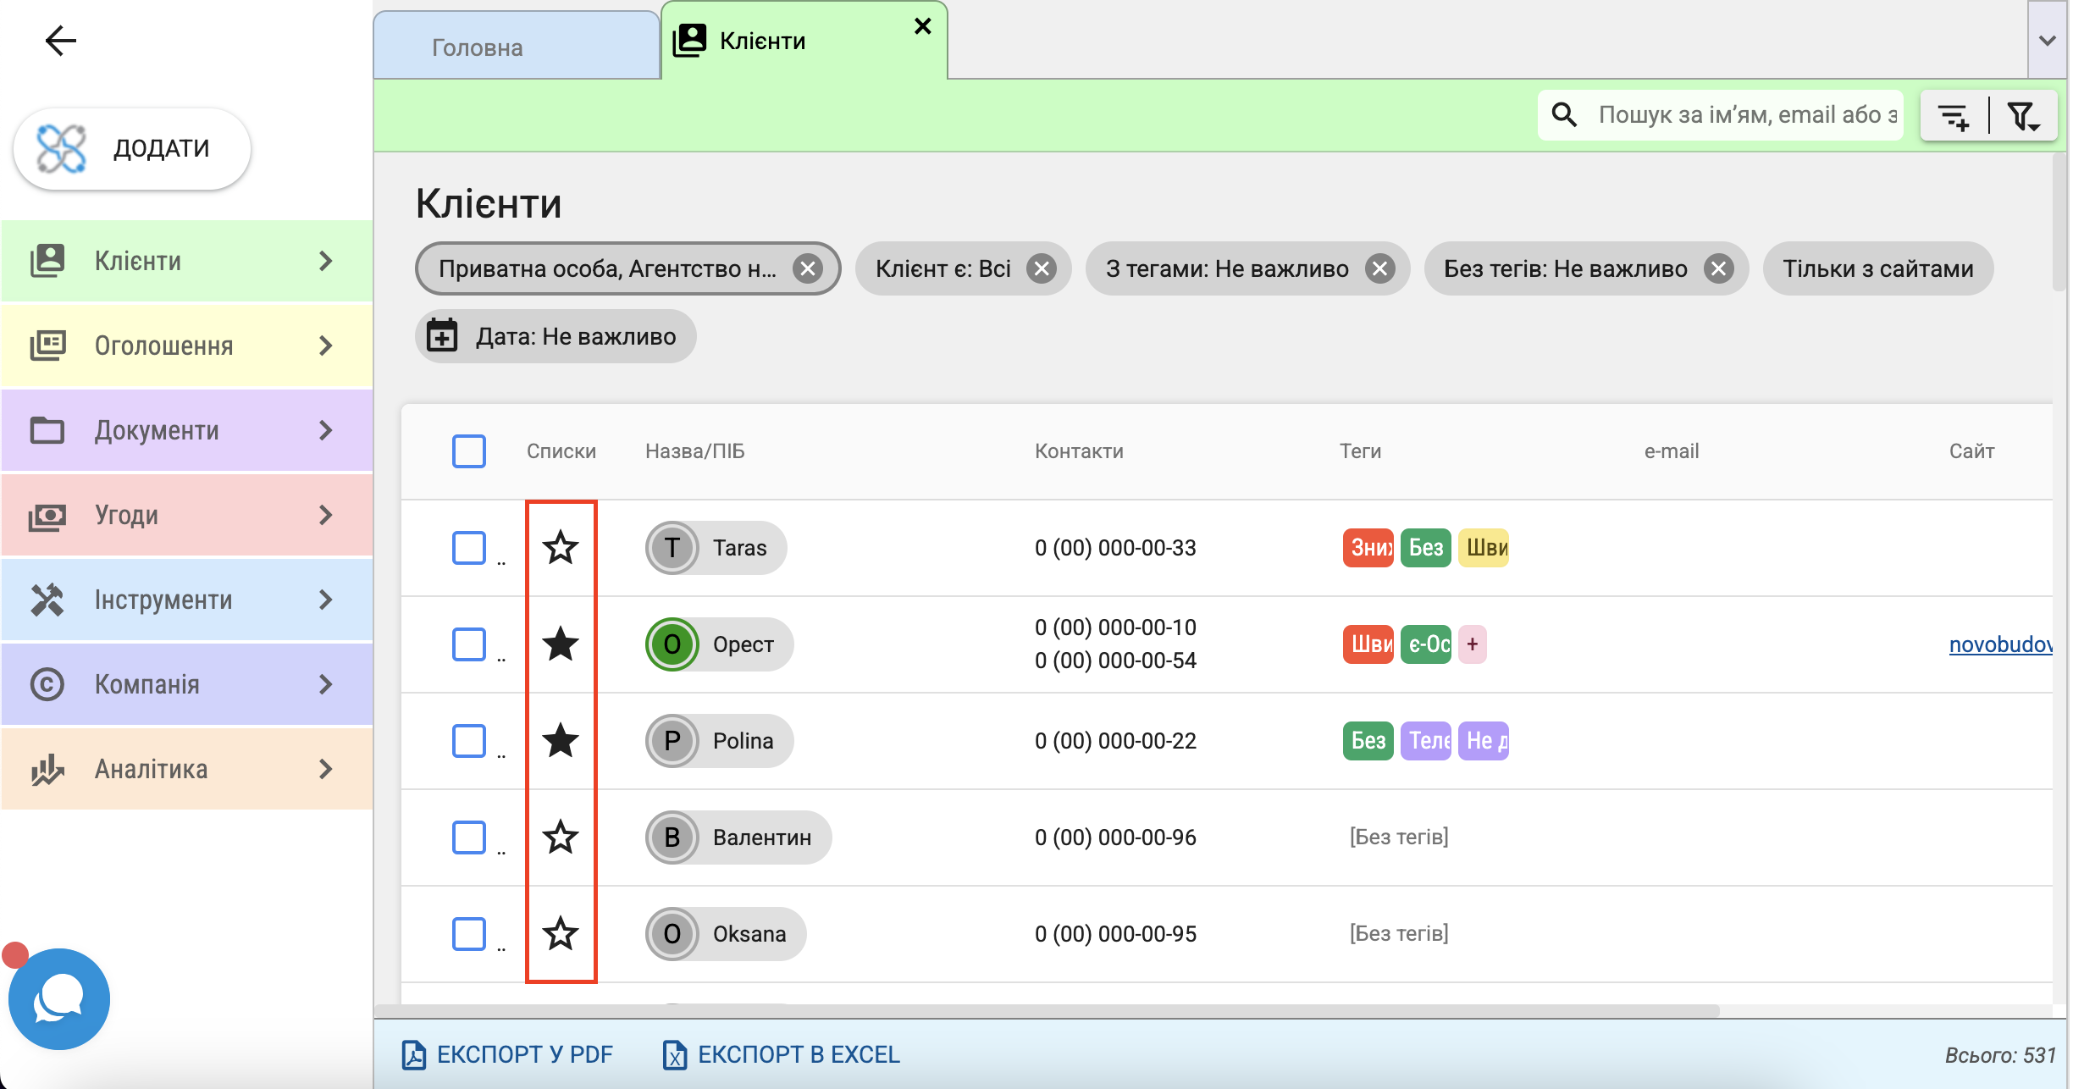Expand the Оголошення sidebar chevron
This screenshot has width=2073, height=1089.
tap(326, 345)
